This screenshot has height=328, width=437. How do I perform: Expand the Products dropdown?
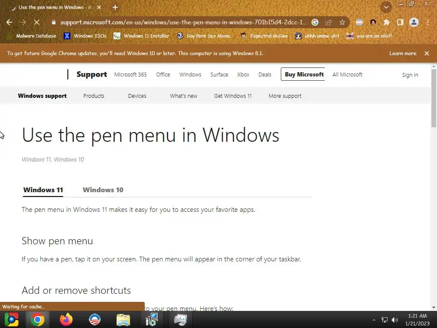(x=93, y=96)
